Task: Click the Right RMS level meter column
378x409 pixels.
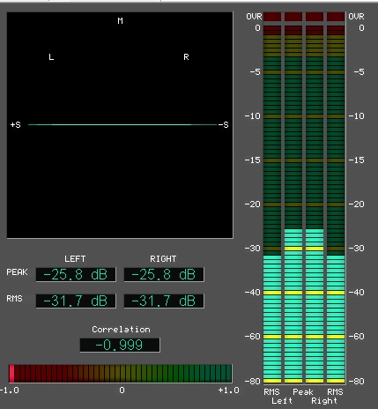Action: [x=336, y=204]
